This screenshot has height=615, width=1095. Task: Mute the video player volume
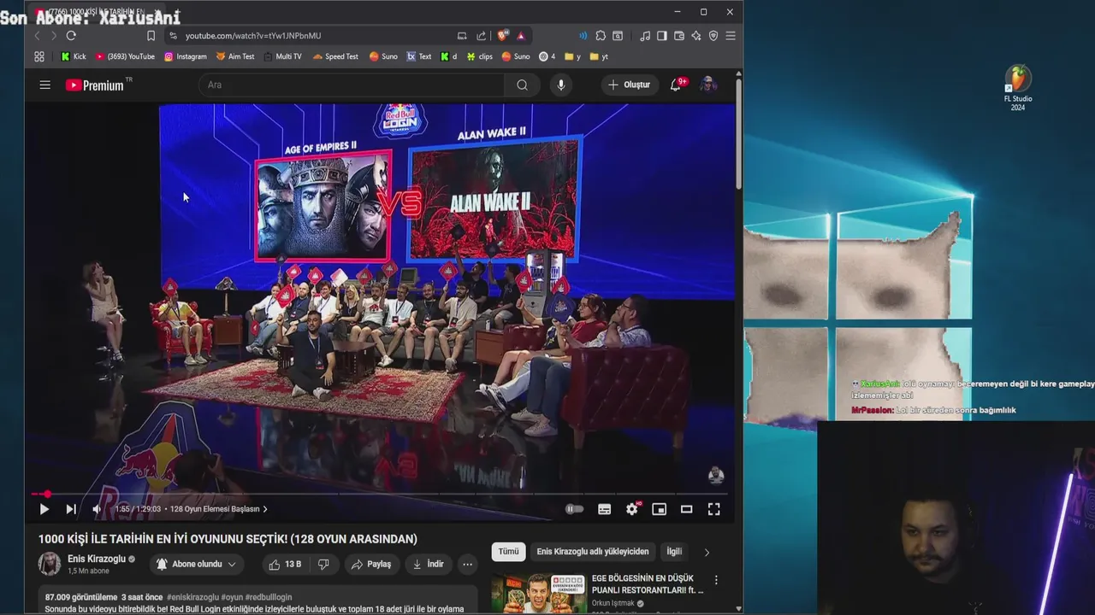(97, 509)
